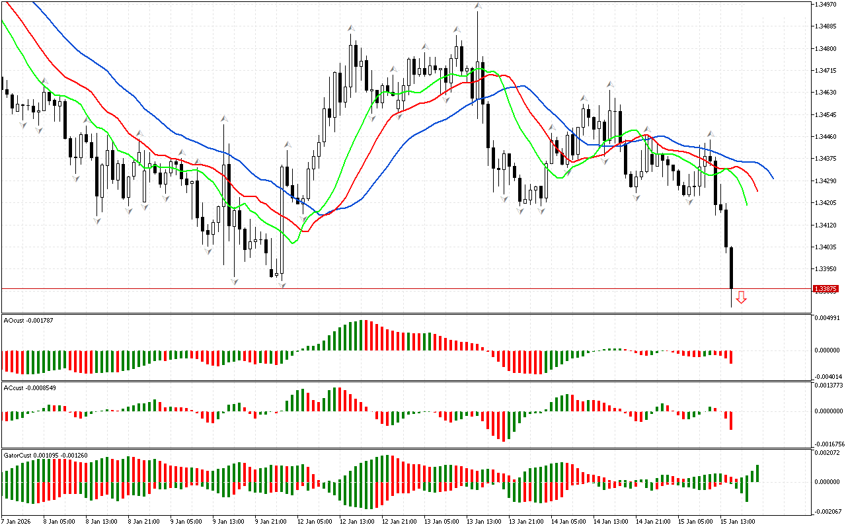
Task: Click the 15 Jan 13:00 time axis label
Action: pos(738,521)
